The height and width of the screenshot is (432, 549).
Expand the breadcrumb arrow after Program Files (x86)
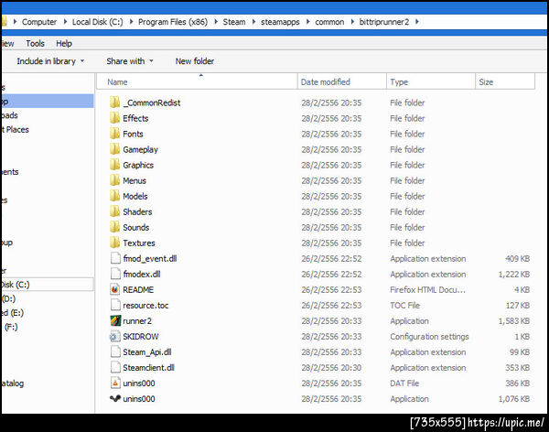(x=216, y=22)
